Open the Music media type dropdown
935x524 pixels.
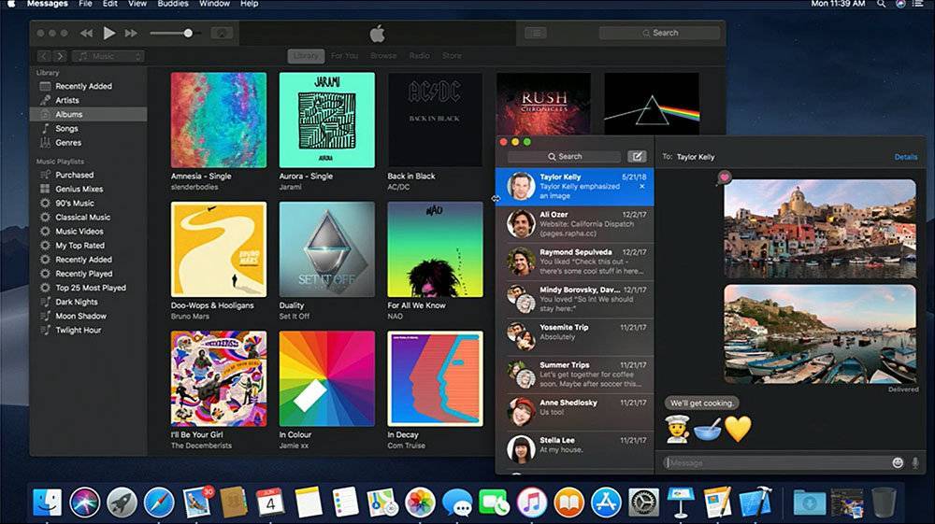(x=107, y=56)
